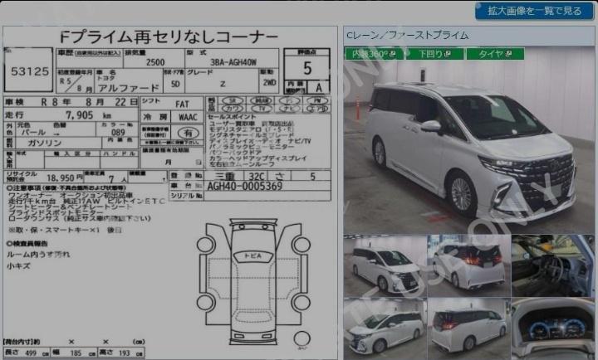Click the シートヒーター&ベンチレートシート note
Image resolution: width=598 pixels, height=360 pixels.
pos(70,207)
